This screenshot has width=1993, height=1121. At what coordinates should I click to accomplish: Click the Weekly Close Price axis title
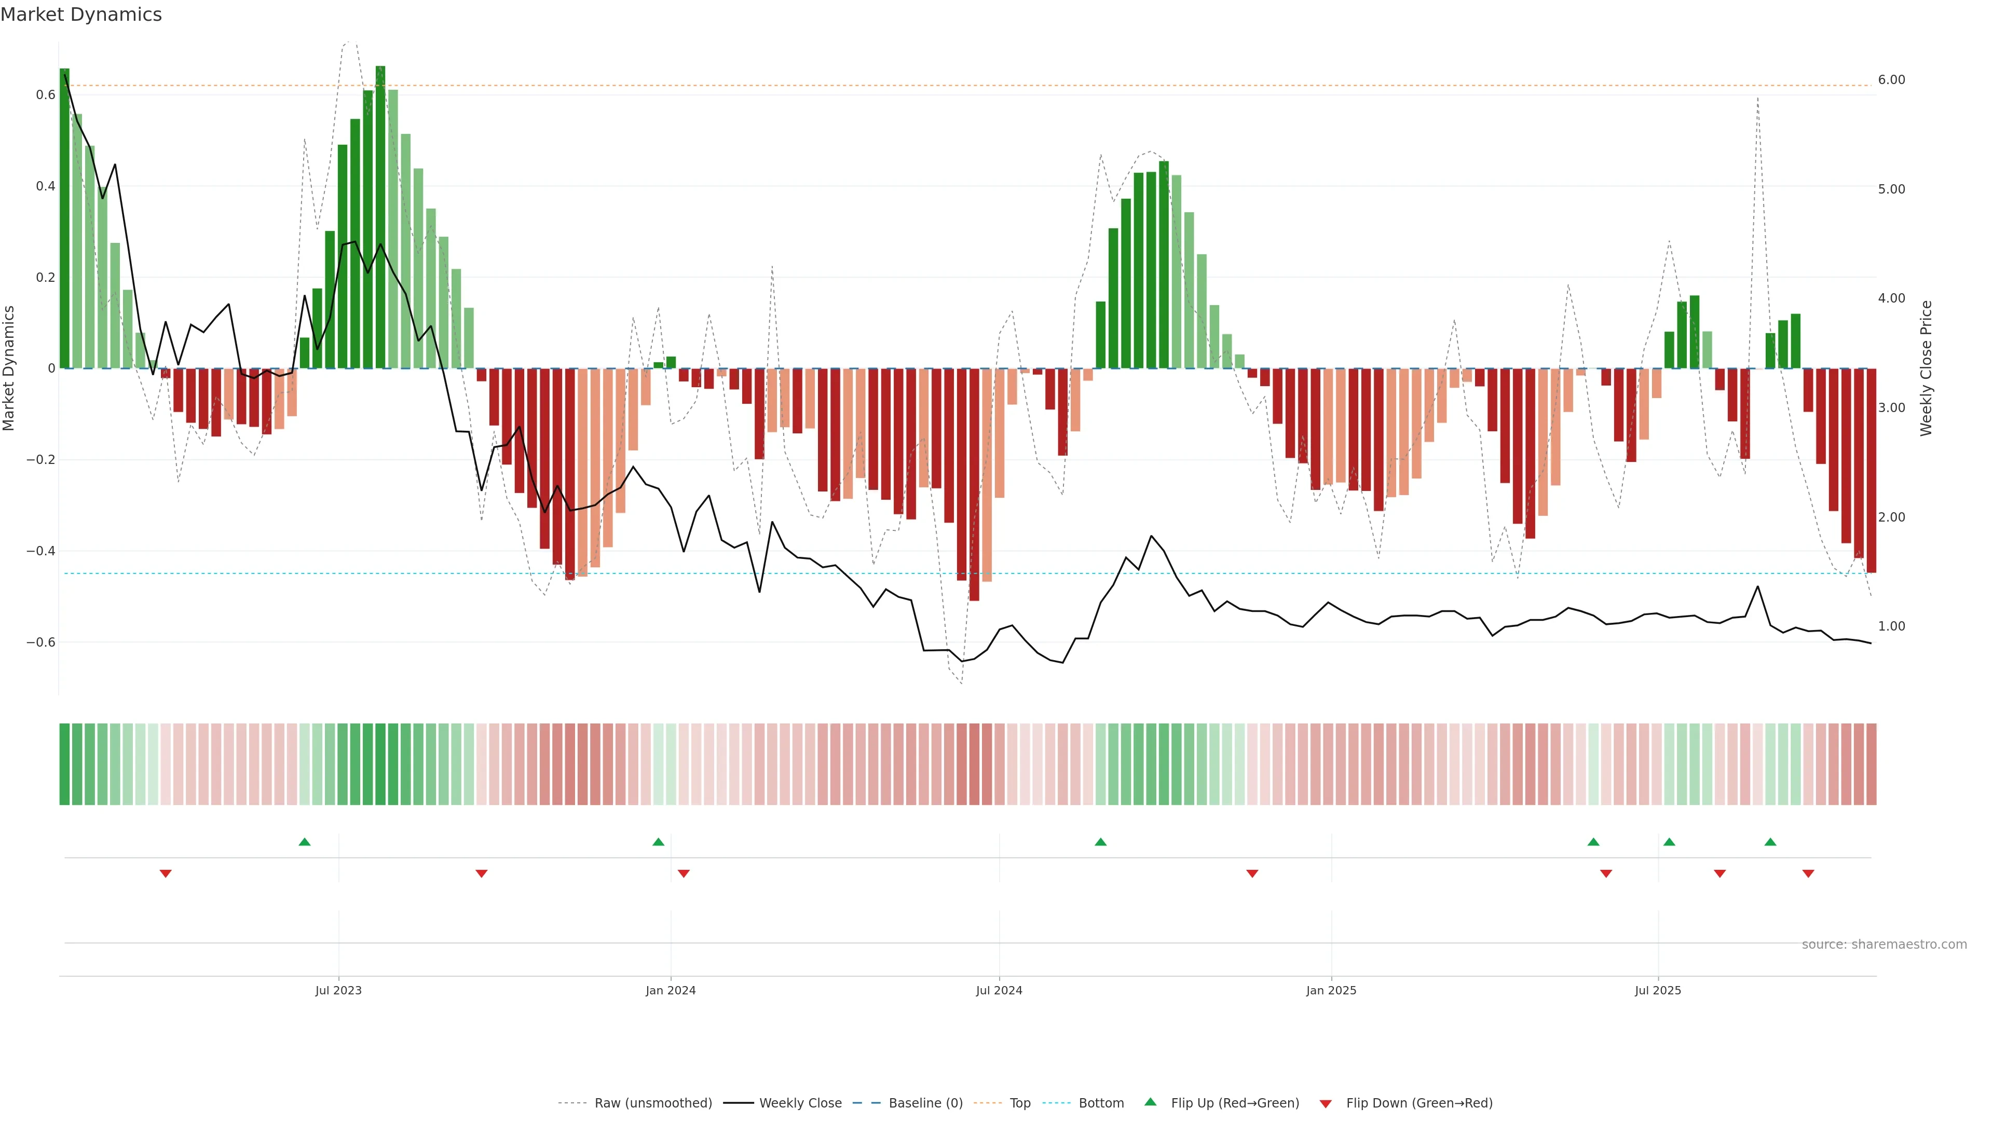tap(1926, 368)
